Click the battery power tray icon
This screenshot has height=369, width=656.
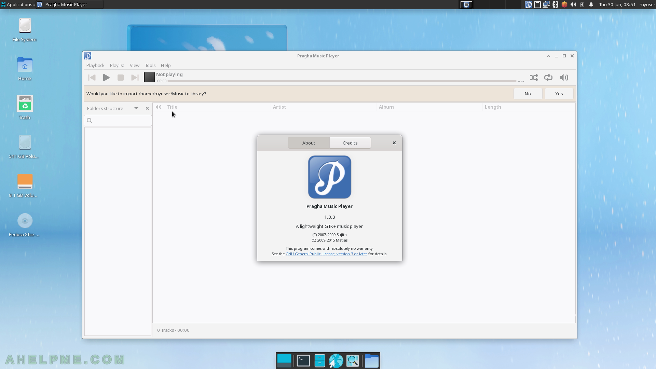(582, 4)
